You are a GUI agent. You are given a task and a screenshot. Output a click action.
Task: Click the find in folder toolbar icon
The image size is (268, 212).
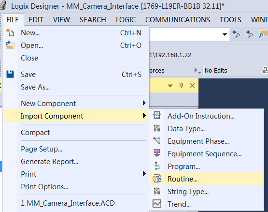tap(263, 33)
